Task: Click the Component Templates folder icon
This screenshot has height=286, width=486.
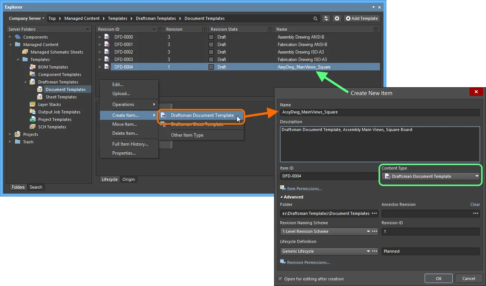Action: (x=33, y=74)
